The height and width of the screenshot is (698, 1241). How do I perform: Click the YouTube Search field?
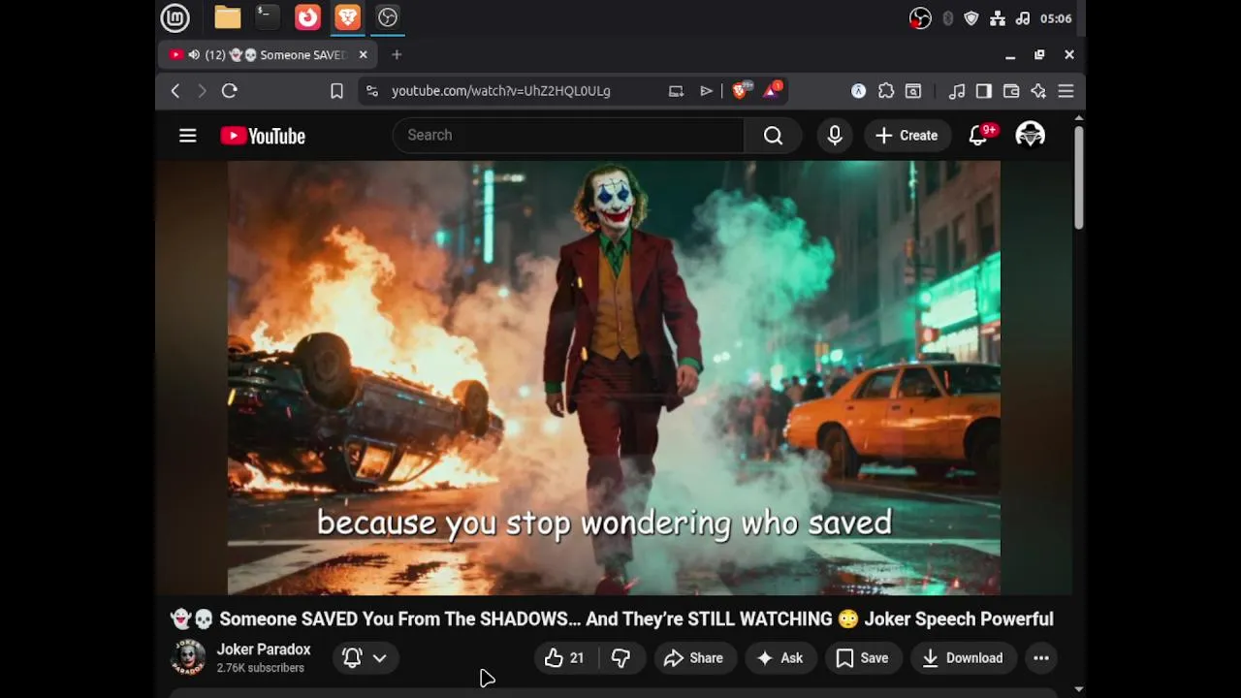pyautogui.click(x=568, y=135)
